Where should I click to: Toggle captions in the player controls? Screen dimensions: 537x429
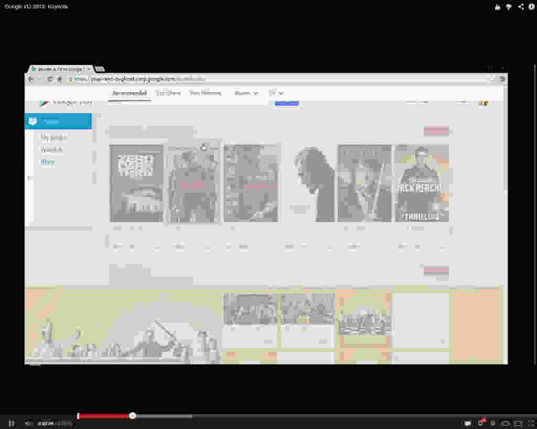coord(467,424)
